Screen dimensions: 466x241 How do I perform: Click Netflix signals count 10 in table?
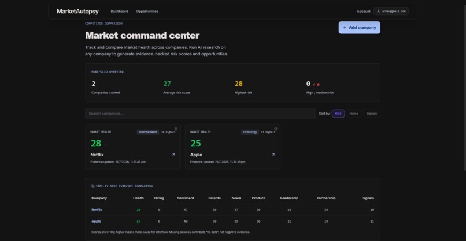tap(372, 210)
